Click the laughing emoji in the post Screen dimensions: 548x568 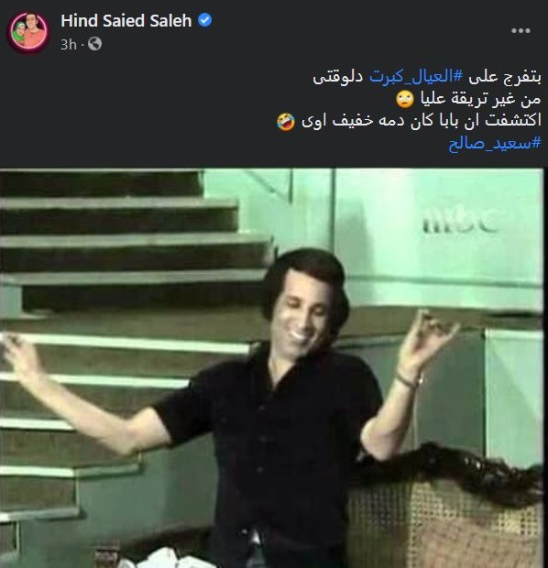pyautogui.click(x=286, y=121)
